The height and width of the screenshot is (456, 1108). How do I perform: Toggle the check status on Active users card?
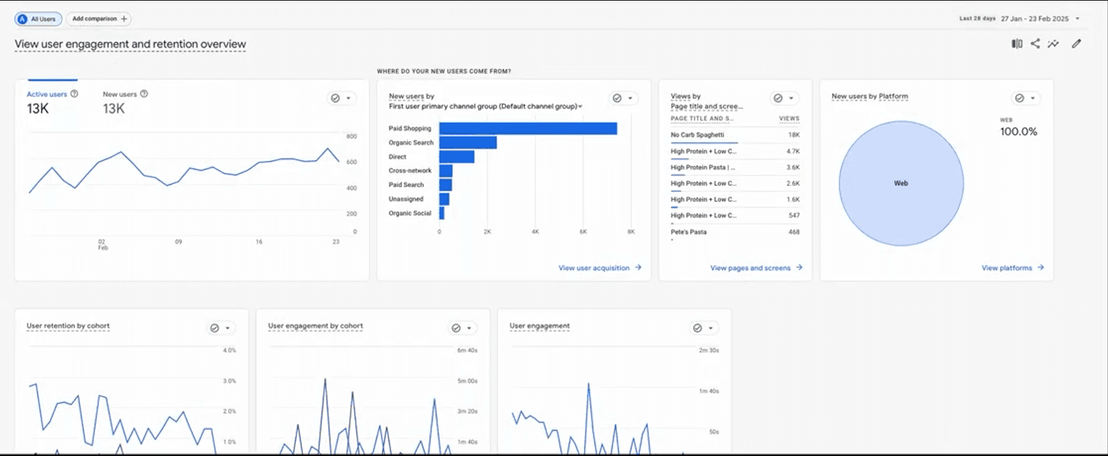pos(336,98)
